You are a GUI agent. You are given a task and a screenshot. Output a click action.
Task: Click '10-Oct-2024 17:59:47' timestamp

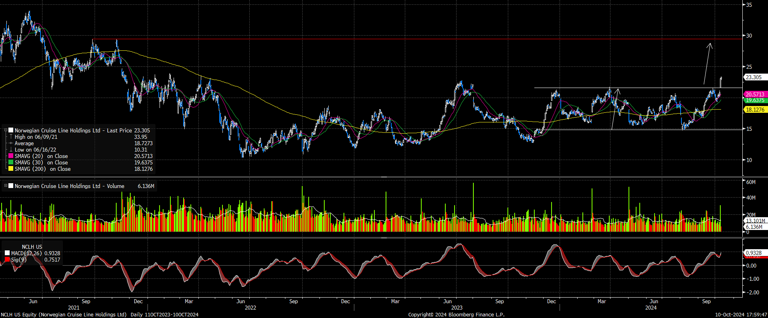coord(741,315)
